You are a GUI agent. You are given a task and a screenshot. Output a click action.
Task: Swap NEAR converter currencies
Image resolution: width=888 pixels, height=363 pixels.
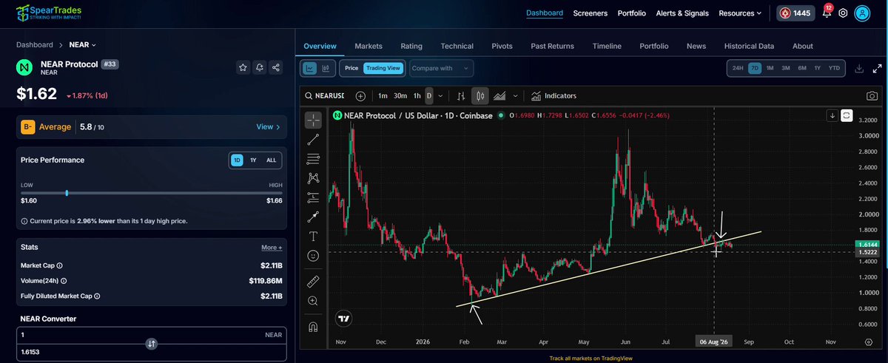(151, 344)
